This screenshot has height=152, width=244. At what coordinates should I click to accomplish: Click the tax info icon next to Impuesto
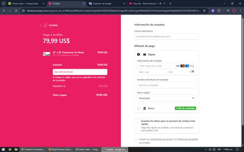click(64, 86)
